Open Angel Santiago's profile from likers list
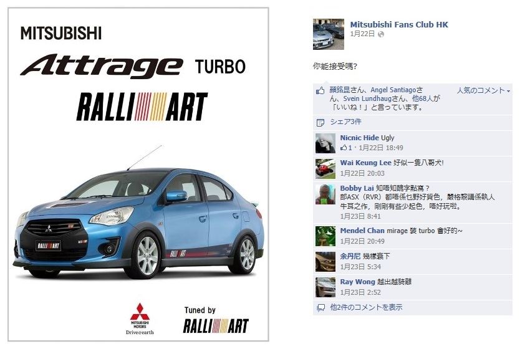The height and width of the screenshot is (349, 530). click(x=393, y=90)
